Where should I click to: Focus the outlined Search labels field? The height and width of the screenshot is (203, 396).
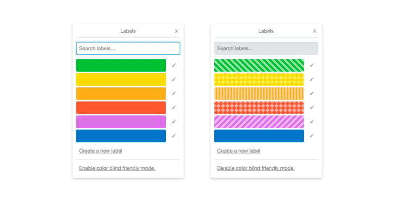coord(128,48)
